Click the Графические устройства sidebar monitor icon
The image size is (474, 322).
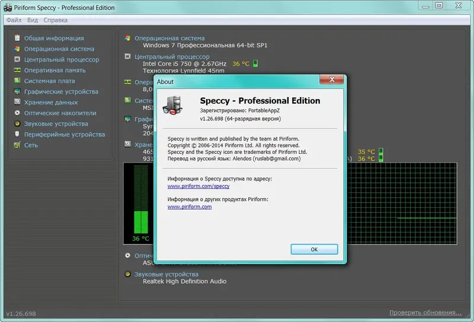[17, 91]
